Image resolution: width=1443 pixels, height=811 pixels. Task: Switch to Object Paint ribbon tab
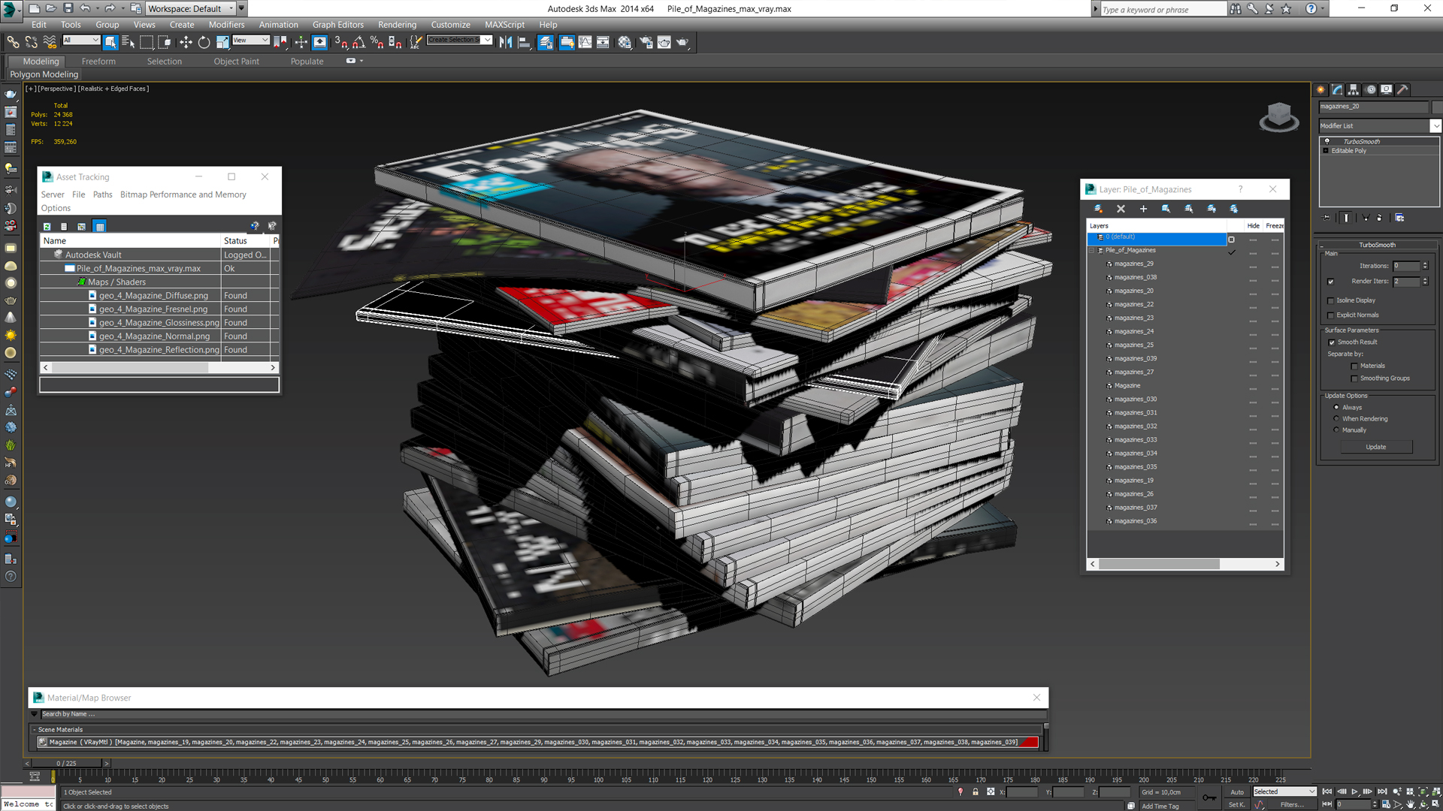pos(236,62)
